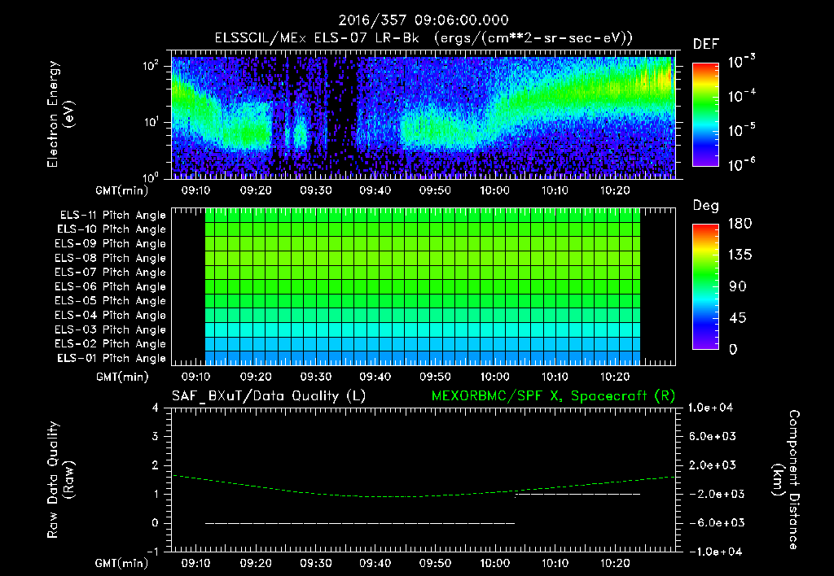This screenshot has width=834, height=576.
Task: Click the Deg pitch angle color bar
Action: click(x=705, y=286)
